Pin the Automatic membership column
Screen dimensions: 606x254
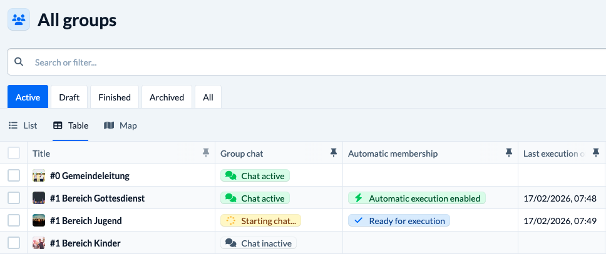tap(509, 153)
